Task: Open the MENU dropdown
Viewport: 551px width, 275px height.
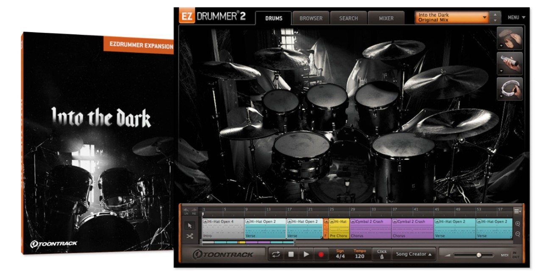Action: coord(516,18)
